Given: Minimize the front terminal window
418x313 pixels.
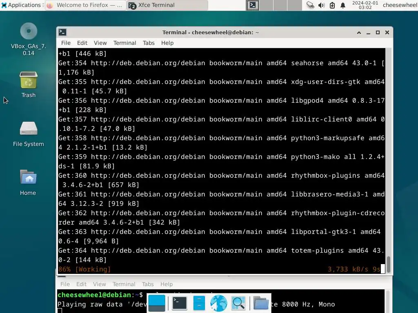Looking at the screenshot, I should [x=369, y=33].
